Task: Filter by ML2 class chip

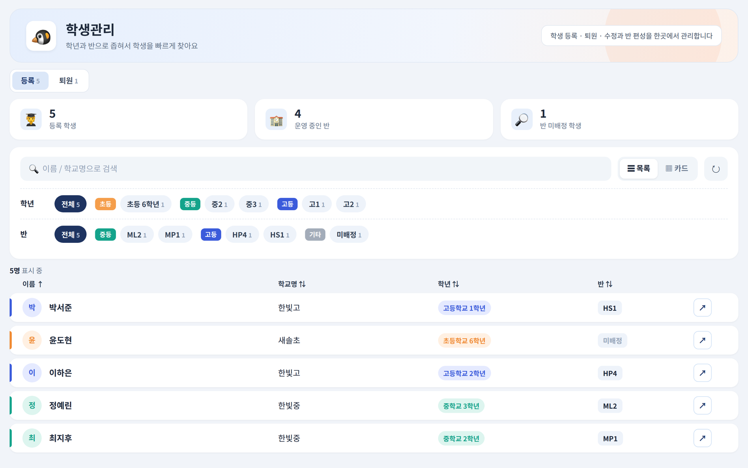Action: (x=137, y=234)
